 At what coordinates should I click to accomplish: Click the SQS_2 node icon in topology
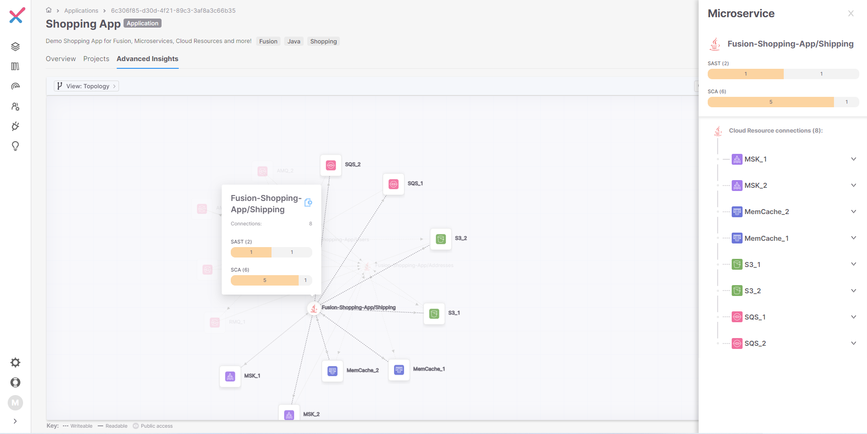331,165
